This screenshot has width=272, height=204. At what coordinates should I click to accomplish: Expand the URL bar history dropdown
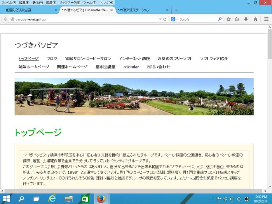[x=160, y=19]
